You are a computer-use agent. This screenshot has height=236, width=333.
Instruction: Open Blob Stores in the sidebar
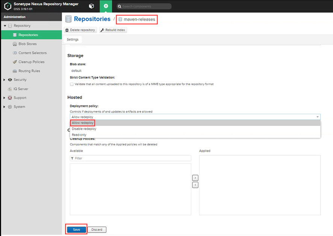click(x=32, y=44)
